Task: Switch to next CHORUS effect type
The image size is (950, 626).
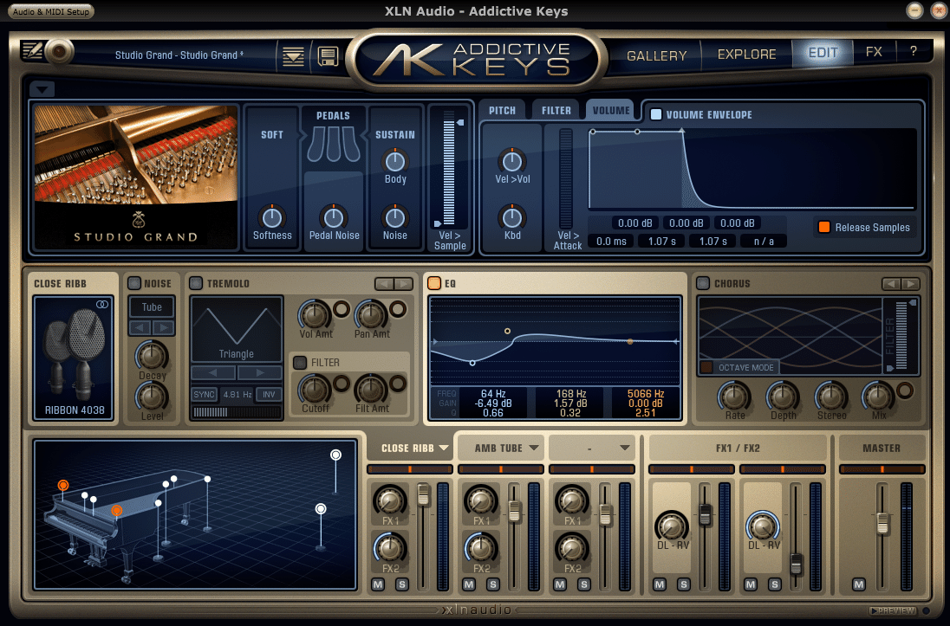Action: [910, 283]
